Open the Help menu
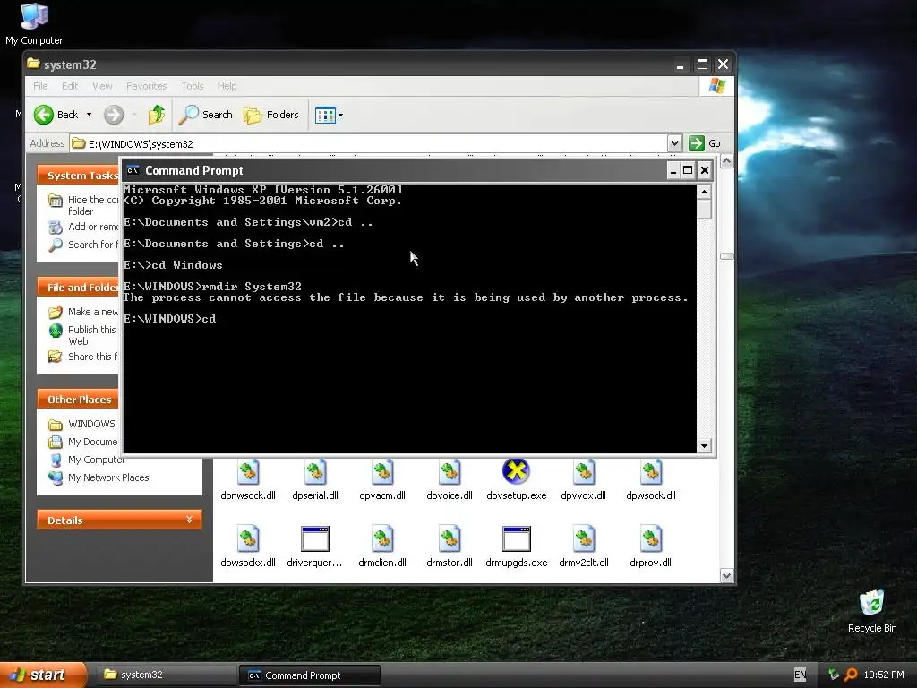The height and width of the screenshot is (688, 917). [x=227, y=86]
